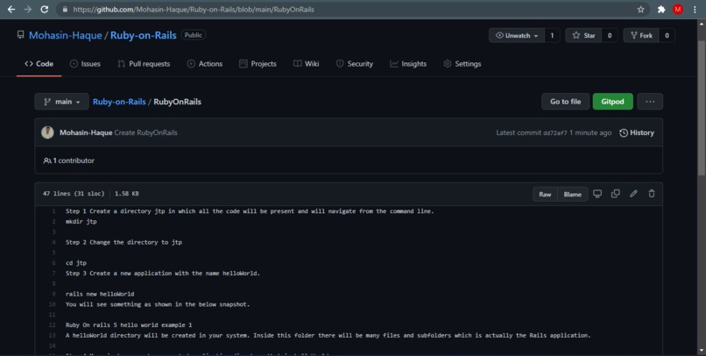Click the Go to file button
Image resolution: width=706 pixels, height=356 pixels.
[565, 102]
